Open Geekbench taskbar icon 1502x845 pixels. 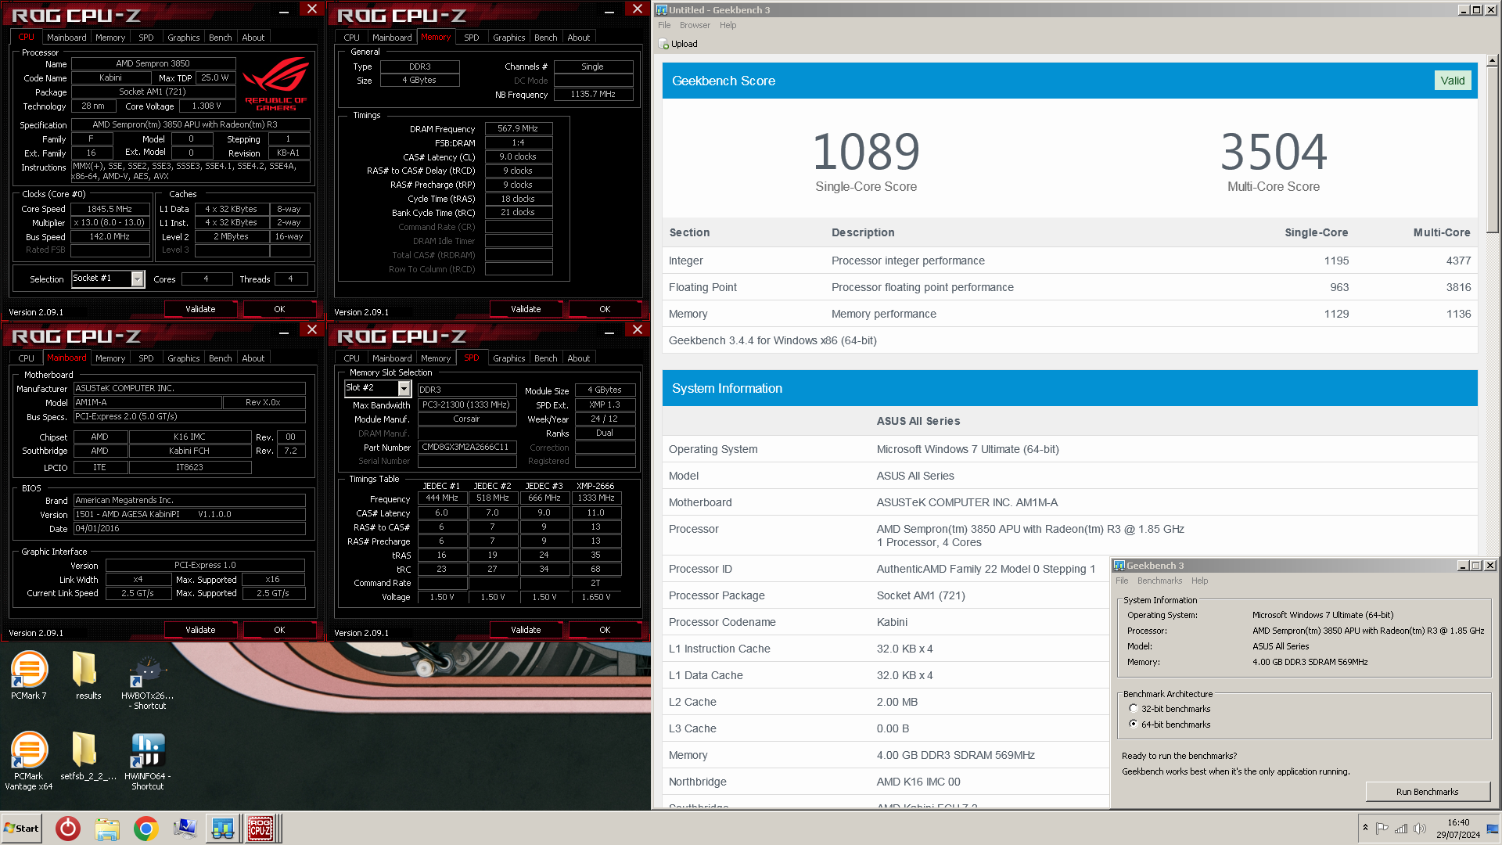pyautogui.click(x=222, y=829)
